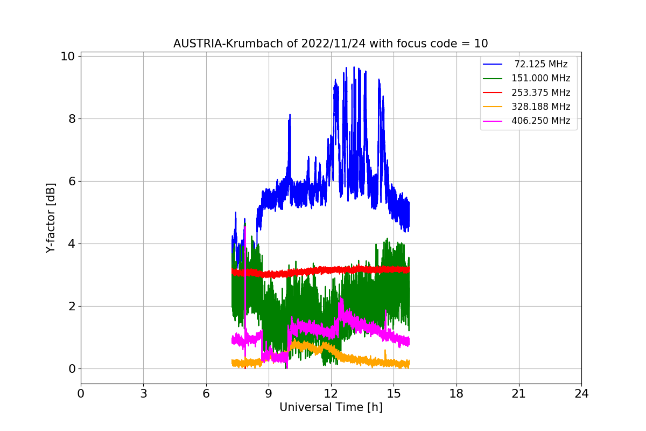This screenshot has height=431, width=646.
Task: Select the 72.125 MHz legend label
Action: click(x=541, y=64)
